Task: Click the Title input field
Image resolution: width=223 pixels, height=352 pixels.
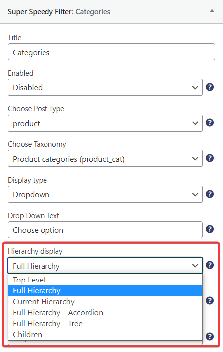Action: (x=111, y=52)
